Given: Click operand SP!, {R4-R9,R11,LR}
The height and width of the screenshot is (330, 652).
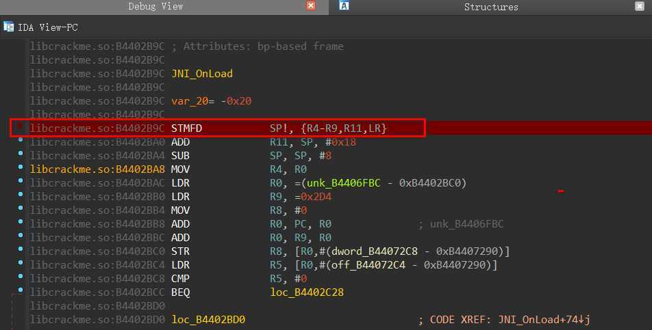Looking at the screenshot, I should (328, 128).
